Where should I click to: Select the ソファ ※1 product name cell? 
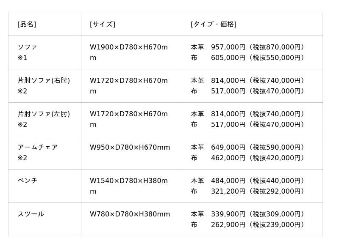pyautogui.click(x=28, y=52)
